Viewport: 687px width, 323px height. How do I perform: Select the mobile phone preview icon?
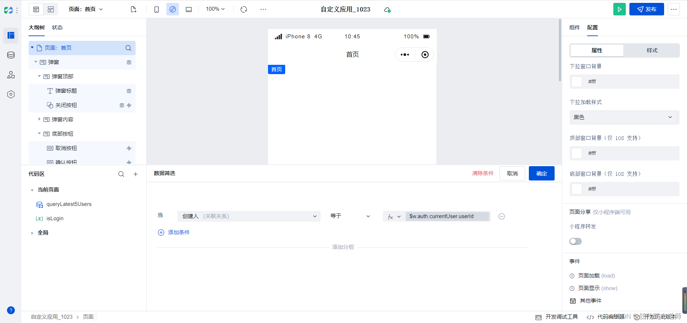pyautogui.click(x=156, y=9)
